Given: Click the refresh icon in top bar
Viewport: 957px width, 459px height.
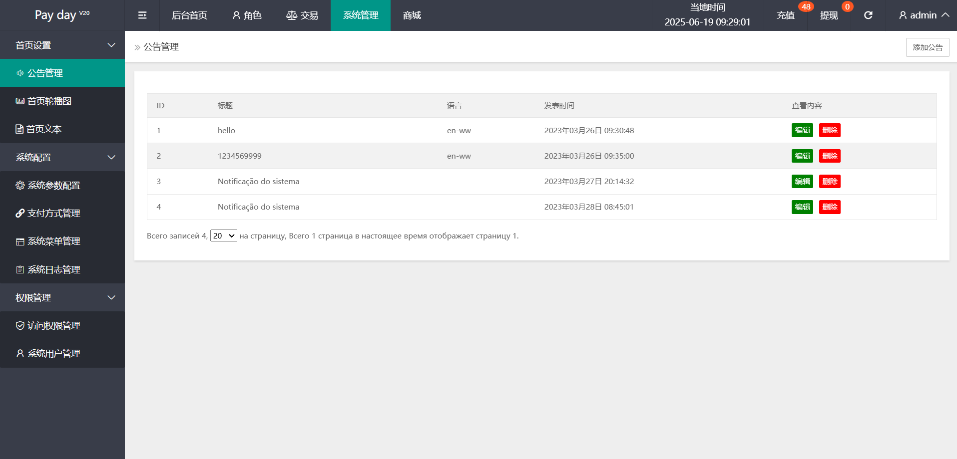Looking at the screenshot, I should [868, 15].
